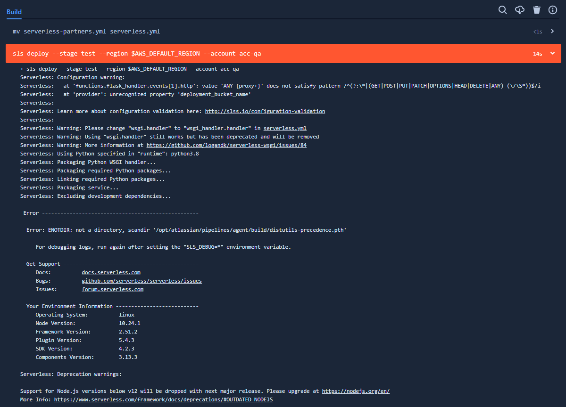
Task: Visit forum.serverless.com support link
Action: pyautogui.click(x=112, y=289)
